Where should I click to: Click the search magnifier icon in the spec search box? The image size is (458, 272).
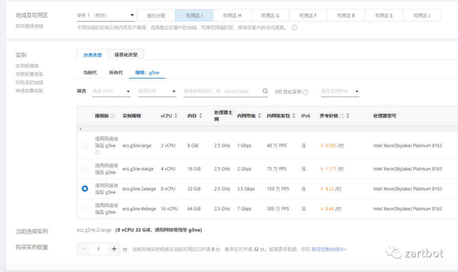265,91
